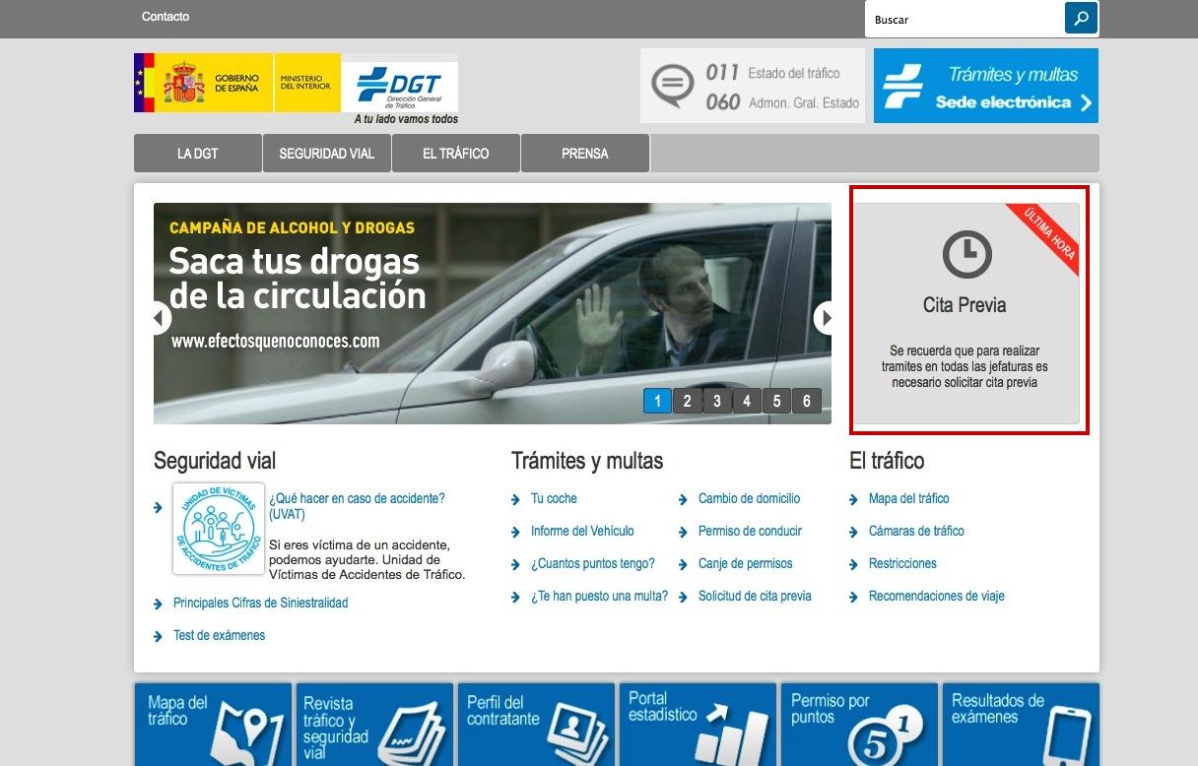1198x766 pixels.
Task: Open the Permiso de conducir link
Action: (x=750, y=531)
